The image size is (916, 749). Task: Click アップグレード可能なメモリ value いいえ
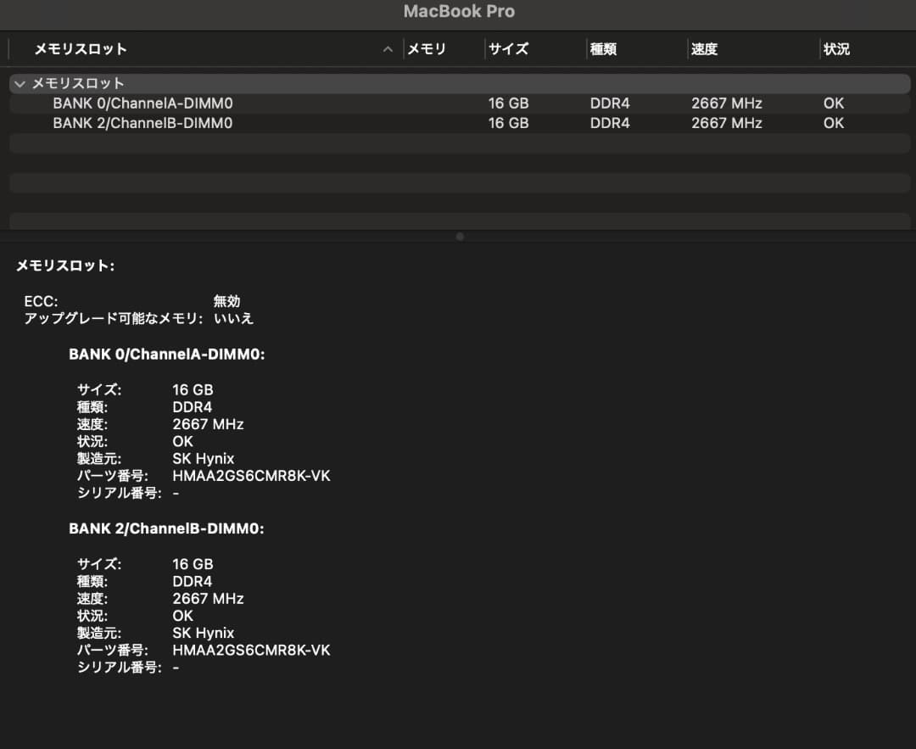[x=233, y=318]
